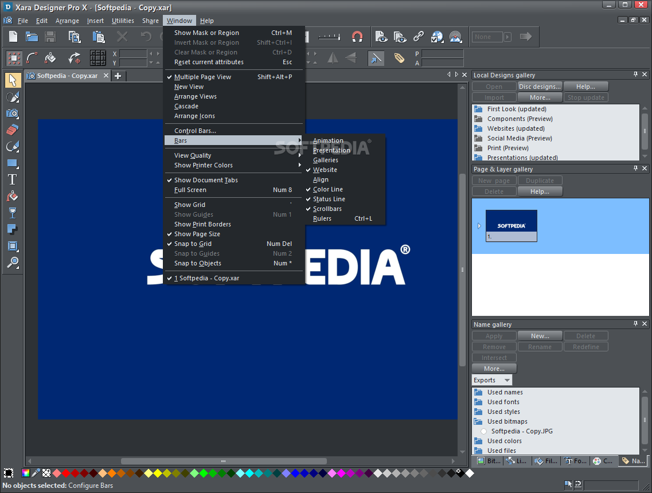The image size is (652, 493).
Task: Pick the bright yellow color swatch
Action: tap(157, 473)
